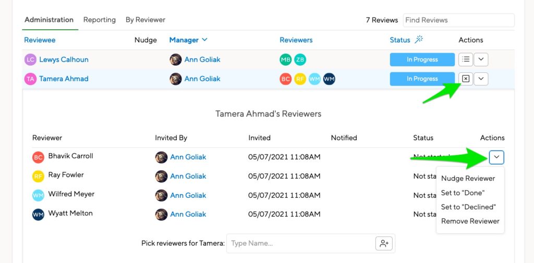This screenshot has width=534, height=263.
Task: Click Ann Goliak's photo in Tamera Ahmad's row
Action: 175,79
